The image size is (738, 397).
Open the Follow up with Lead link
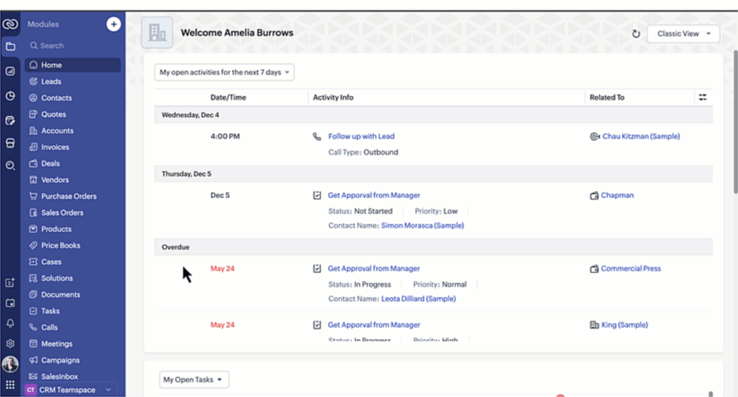pos(361,137)
